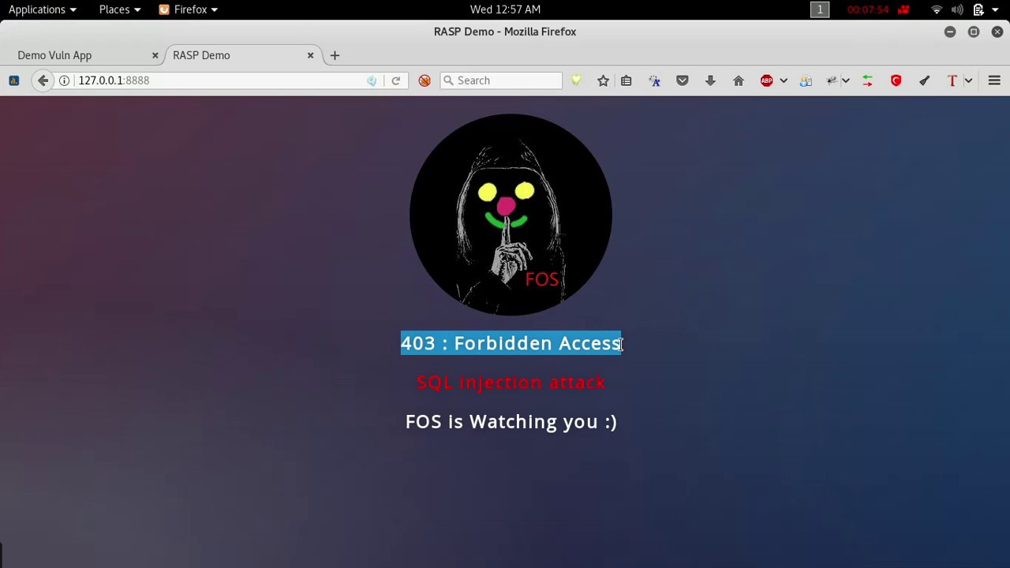Click into the Search field
The height and width of the screenshot is (568, 1010).
pyautogui.click(x=502, y=80)
